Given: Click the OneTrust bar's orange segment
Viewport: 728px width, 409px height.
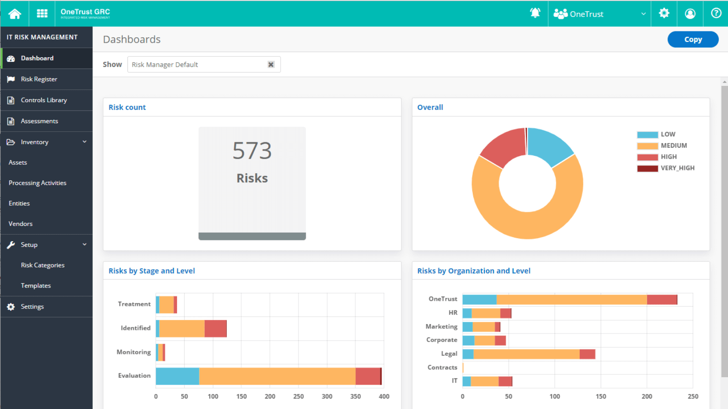Looking at the screenshot, I should [x=571, y=299].
